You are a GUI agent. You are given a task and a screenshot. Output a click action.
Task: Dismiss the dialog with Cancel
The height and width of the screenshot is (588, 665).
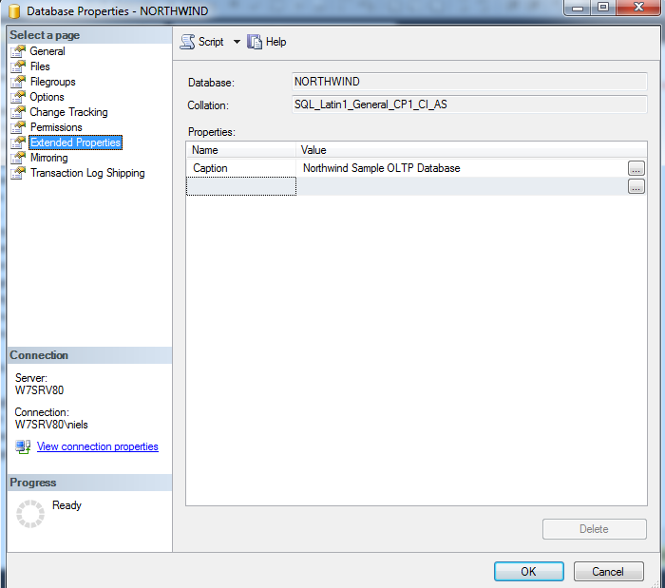pyautogui.click(x=608, y=572)
